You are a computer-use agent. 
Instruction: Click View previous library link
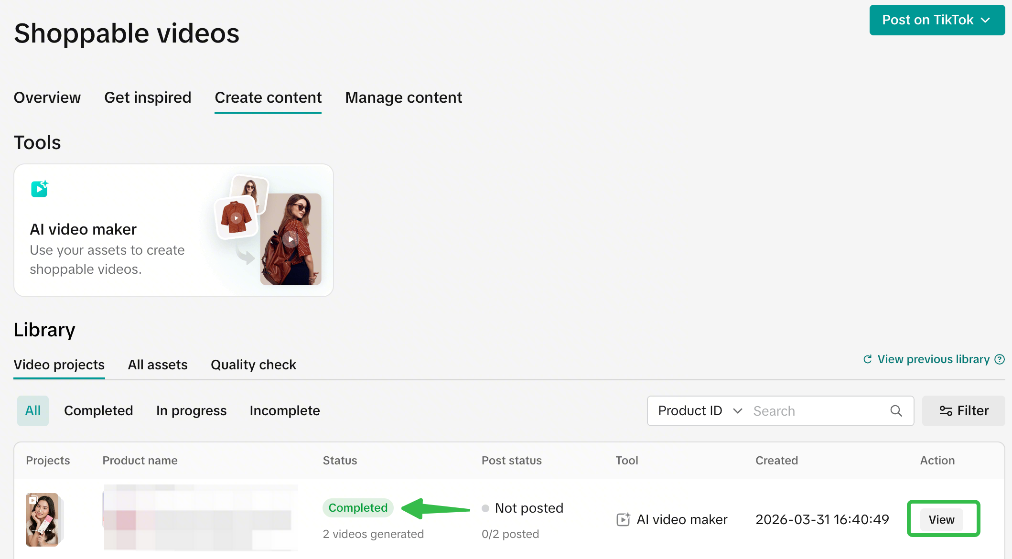point(933,359)
